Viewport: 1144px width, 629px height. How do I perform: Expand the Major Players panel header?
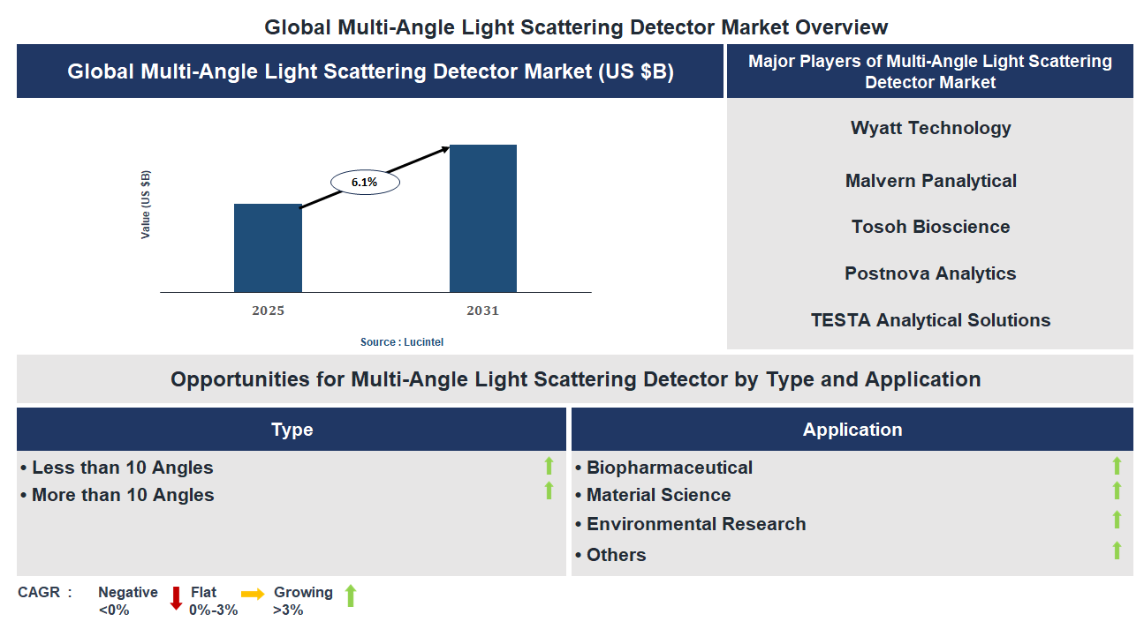[x=930, y=71]
